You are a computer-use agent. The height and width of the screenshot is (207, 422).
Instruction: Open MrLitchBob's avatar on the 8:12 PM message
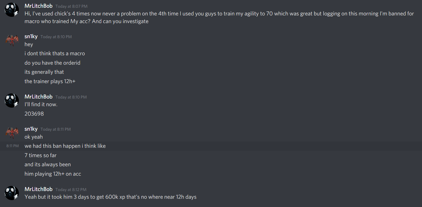tap(12, 193)
